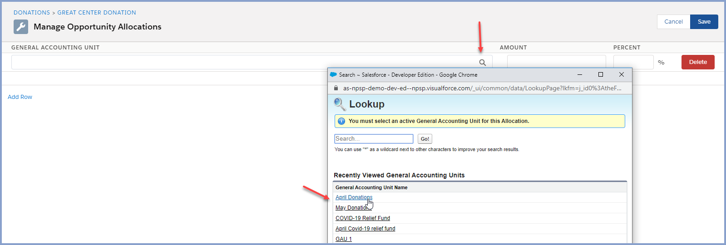Click the blue info icon in the yellow message
Image resolution: width=726 pixels, height=245 pixels.
341,121
